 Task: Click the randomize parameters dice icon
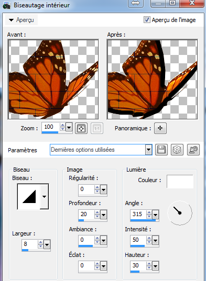177,150
